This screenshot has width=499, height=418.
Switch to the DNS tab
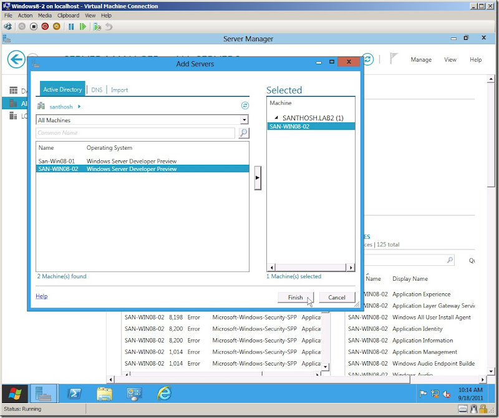pyautogui.click(x=97, y=90)
